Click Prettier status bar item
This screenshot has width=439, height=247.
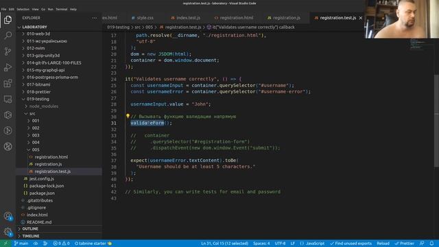405,244
